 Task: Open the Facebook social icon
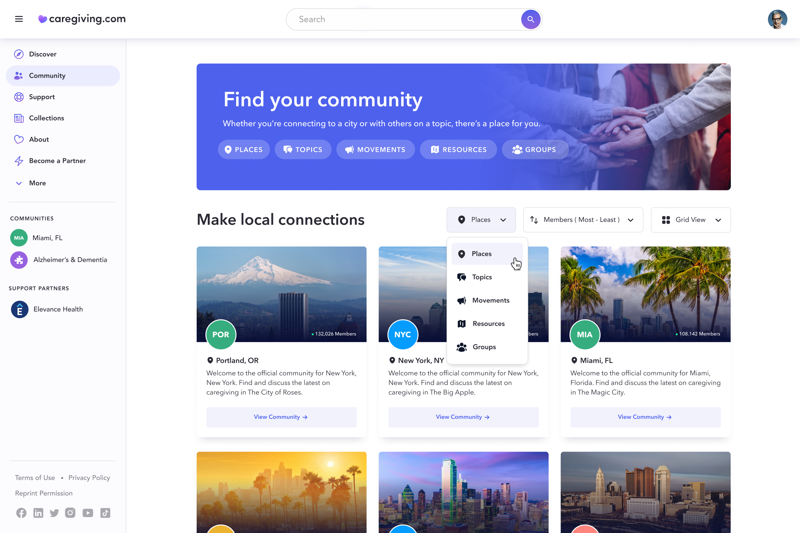tap(21, 513)
